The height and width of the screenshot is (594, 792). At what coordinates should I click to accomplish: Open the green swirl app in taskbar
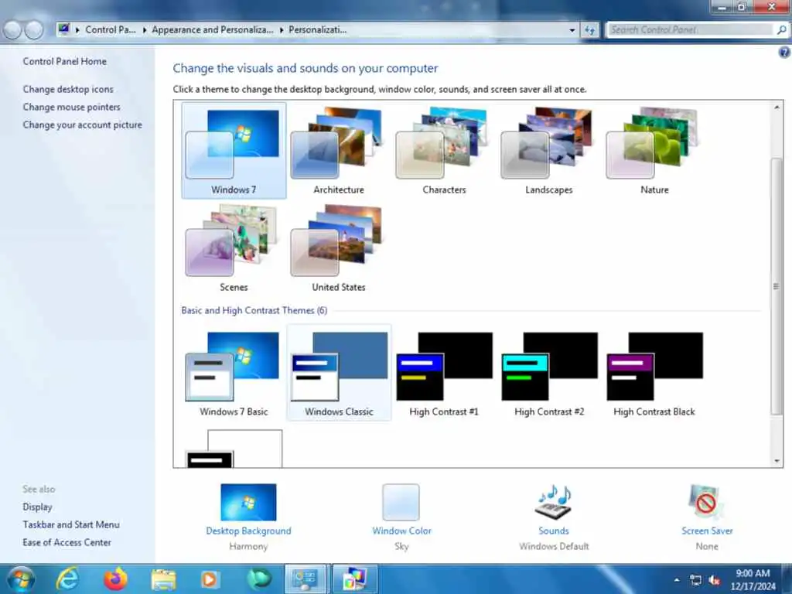[258, 579]
